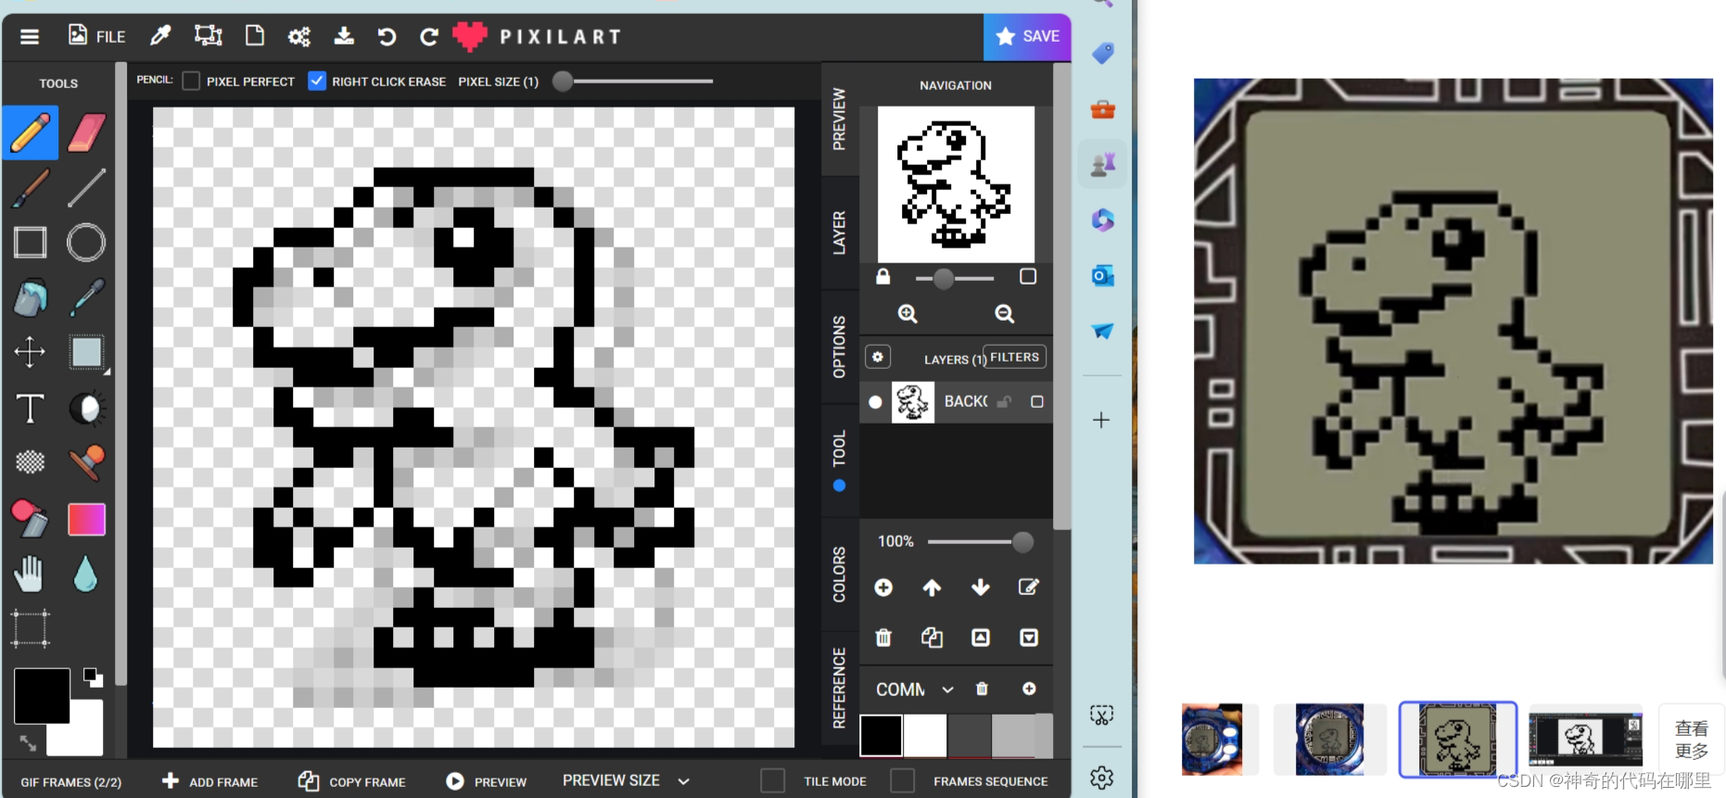Click the Download icon in top toolbar
This screenshot has width=1726, height=798.
(344, 36)
